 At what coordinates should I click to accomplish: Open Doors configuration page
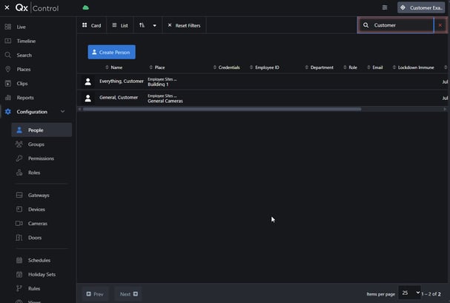point(35,238)
